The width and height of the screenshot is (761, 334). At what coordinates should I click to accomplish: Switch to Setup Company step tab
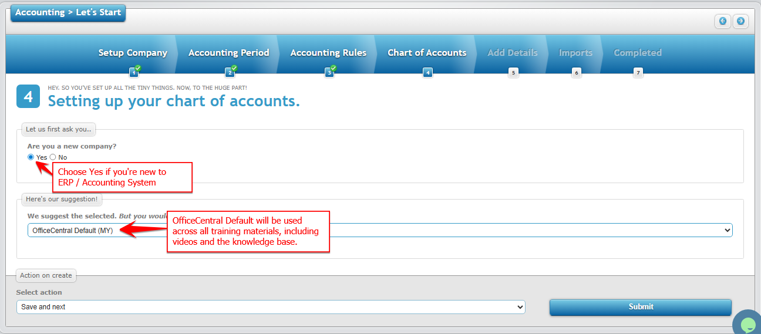tap(133, 53)
